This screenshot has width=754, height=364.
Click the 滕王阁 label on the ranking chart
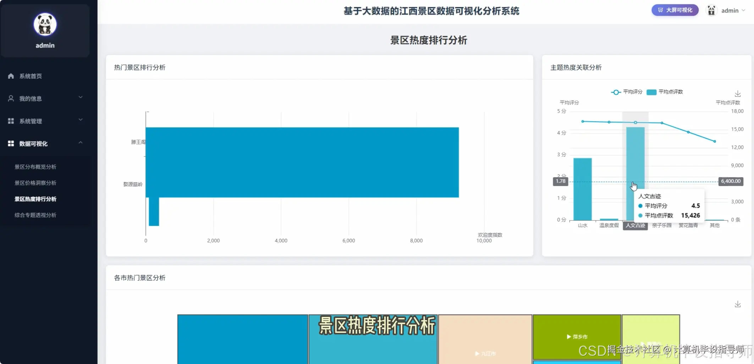(x=138, y=142)
